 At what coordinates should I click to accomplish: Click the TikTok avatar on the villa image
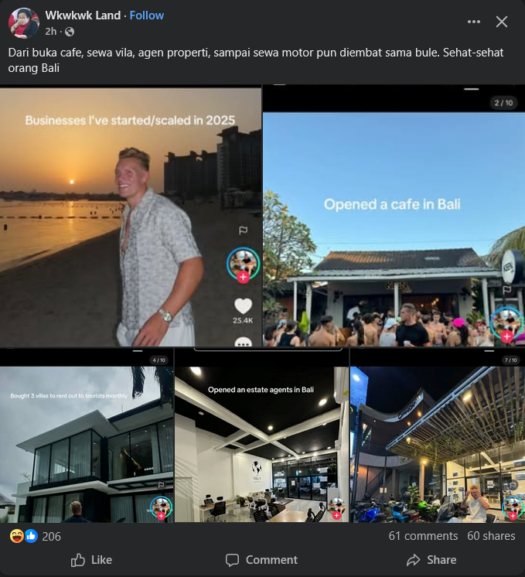[161, 507]
